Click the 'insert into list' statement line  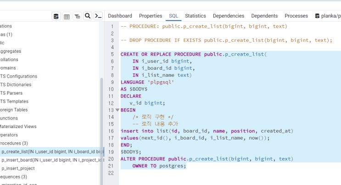[207, 131]
